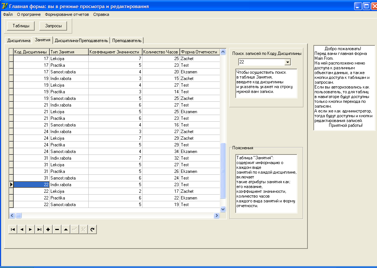Click right arrow of horizontal scrollbar
The image size is (377, 268).
point(216,216)
